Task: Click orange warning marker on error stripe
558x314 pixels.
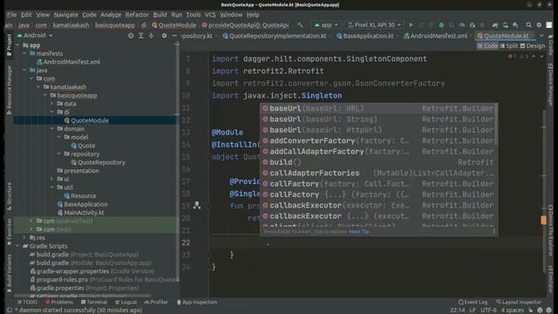Action: point(543,220)
